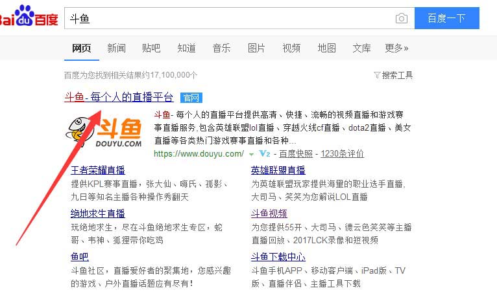Click the V2 credibility badge icon
This screenshot has height=297, width=497.
[x=264, y=154]
